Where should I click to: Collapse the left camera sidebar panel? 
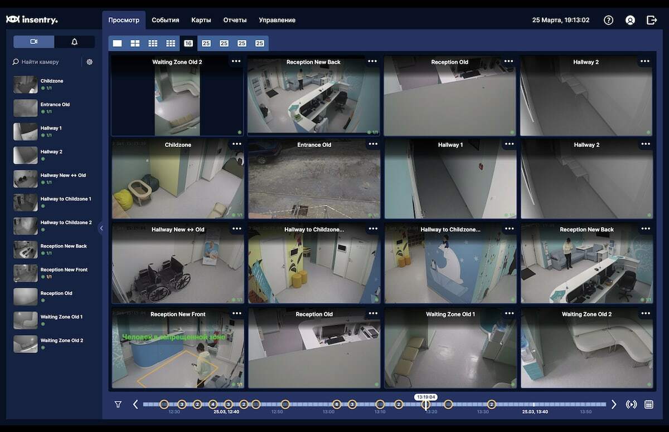pyautogui.click(x=101, y=227)
